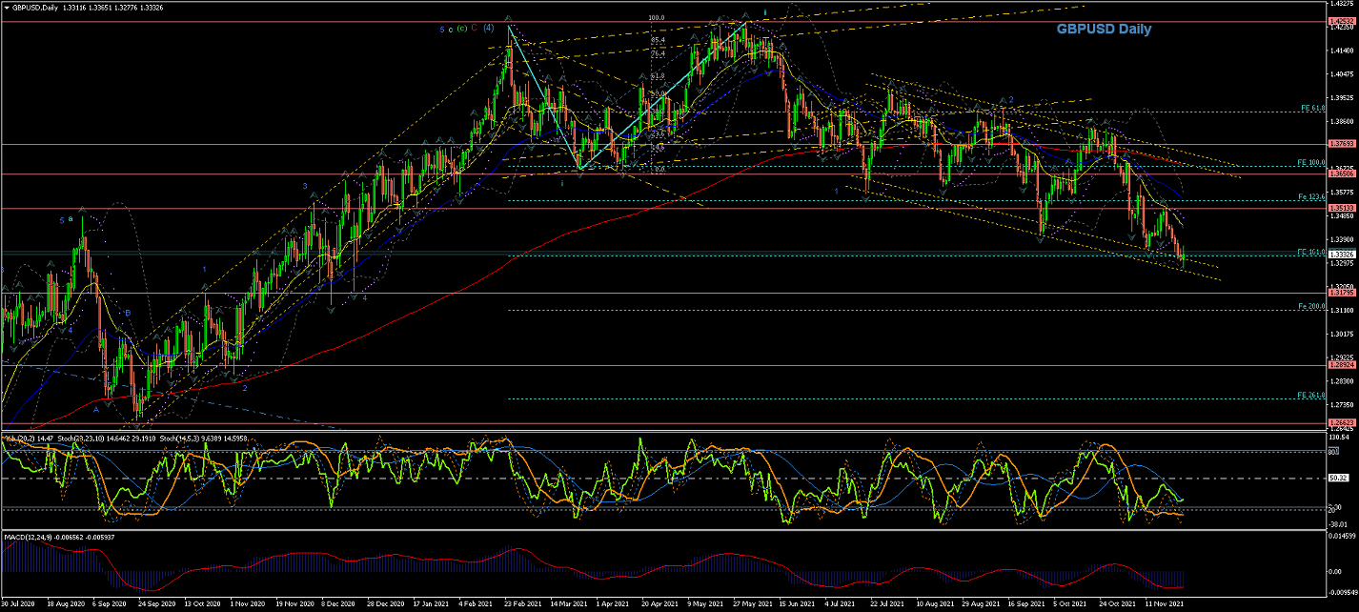
Task: Click the '100.0' Fibonacci retracement label at top
Action: click(x=656, y=17)
